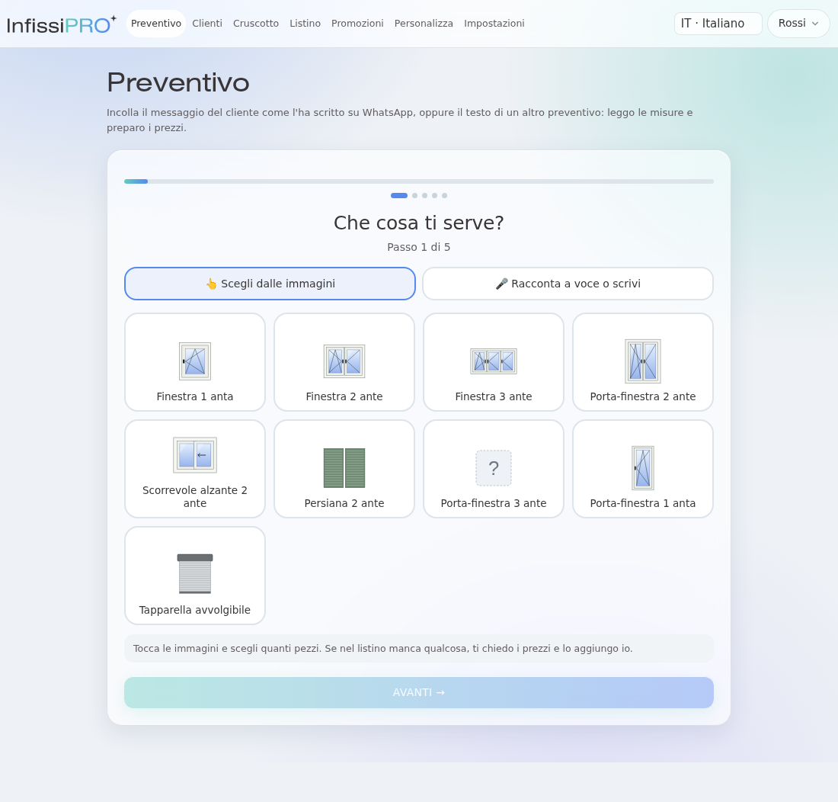The width and height of the screenshot is (838, 802).
Task: Choose the Finestra 2 ante icon
Action: [344, 361]
